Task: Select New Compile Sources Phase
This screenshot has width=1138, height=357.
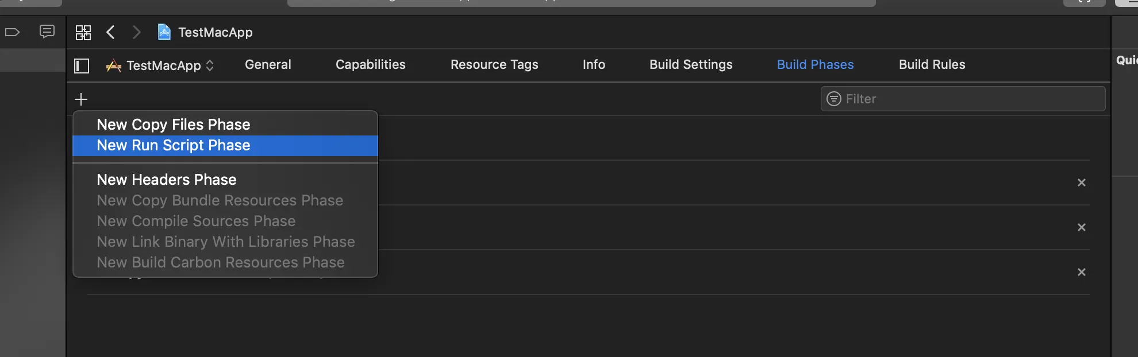Action: [x=225, y=221]
